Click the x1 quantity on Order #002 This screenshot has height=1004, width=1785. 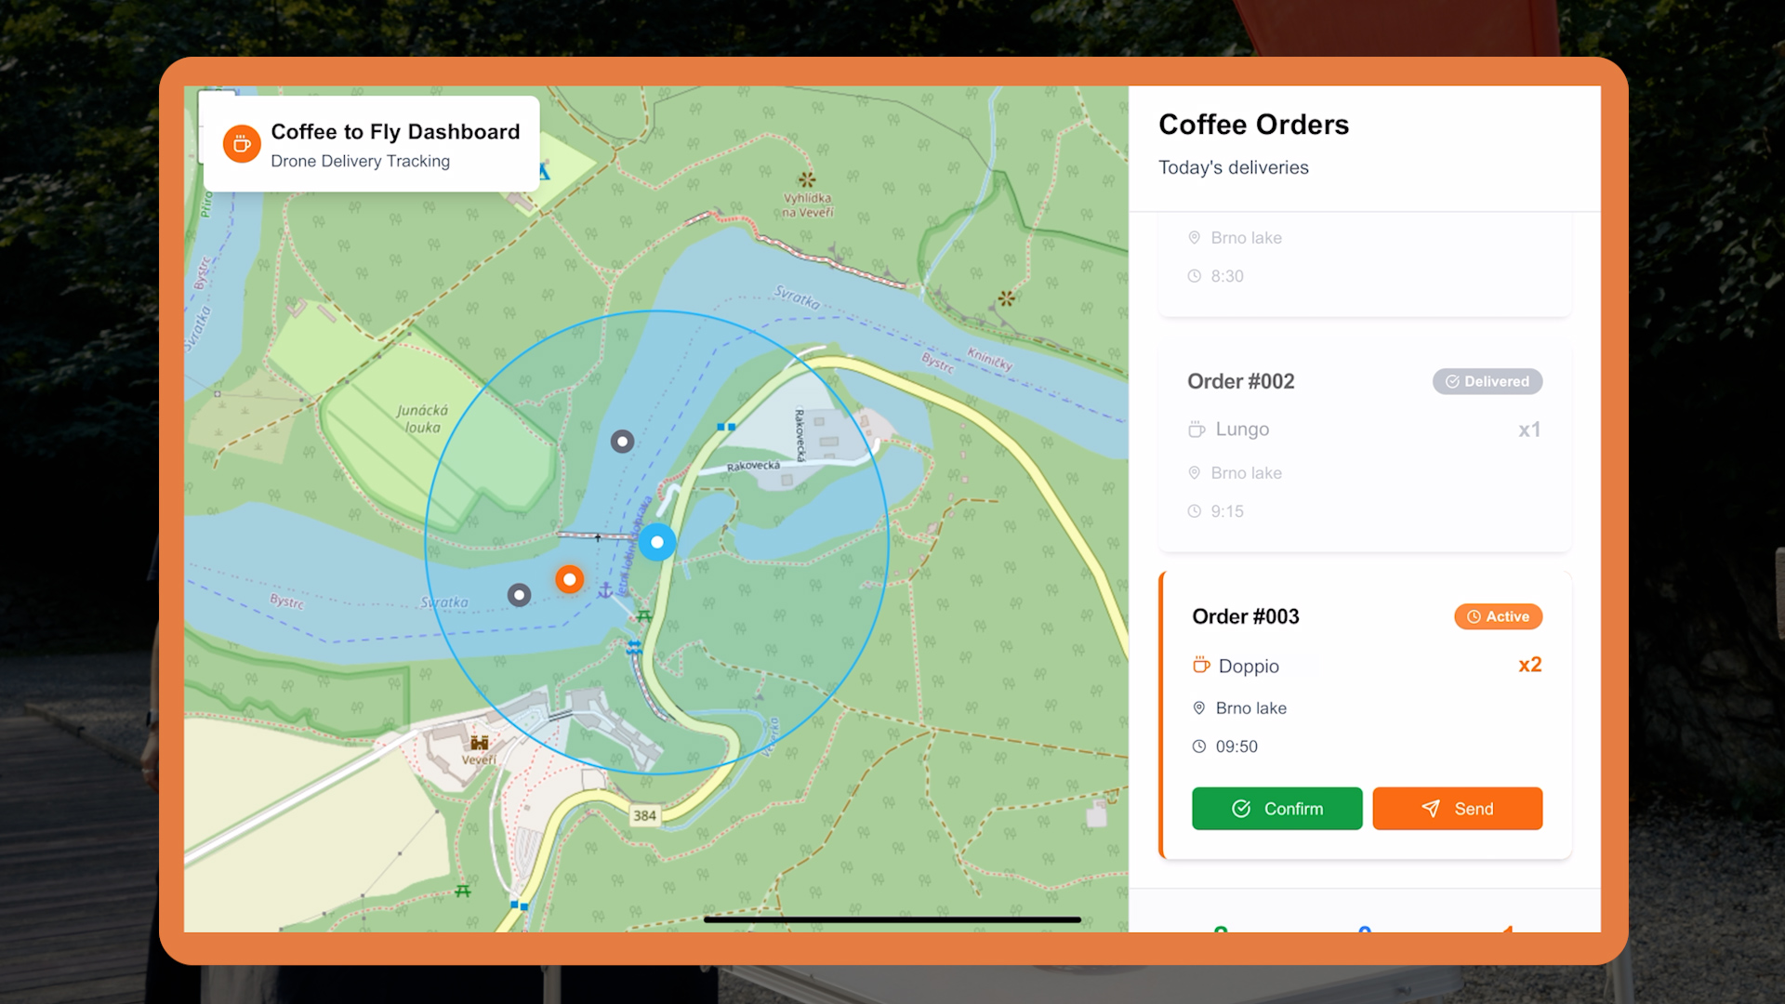pyautogui.click(x=1529, y=429)
